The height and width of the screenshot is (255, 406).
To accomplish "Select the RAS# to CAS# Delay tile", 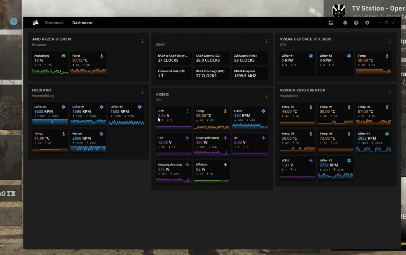I will [x=173, y=58].
